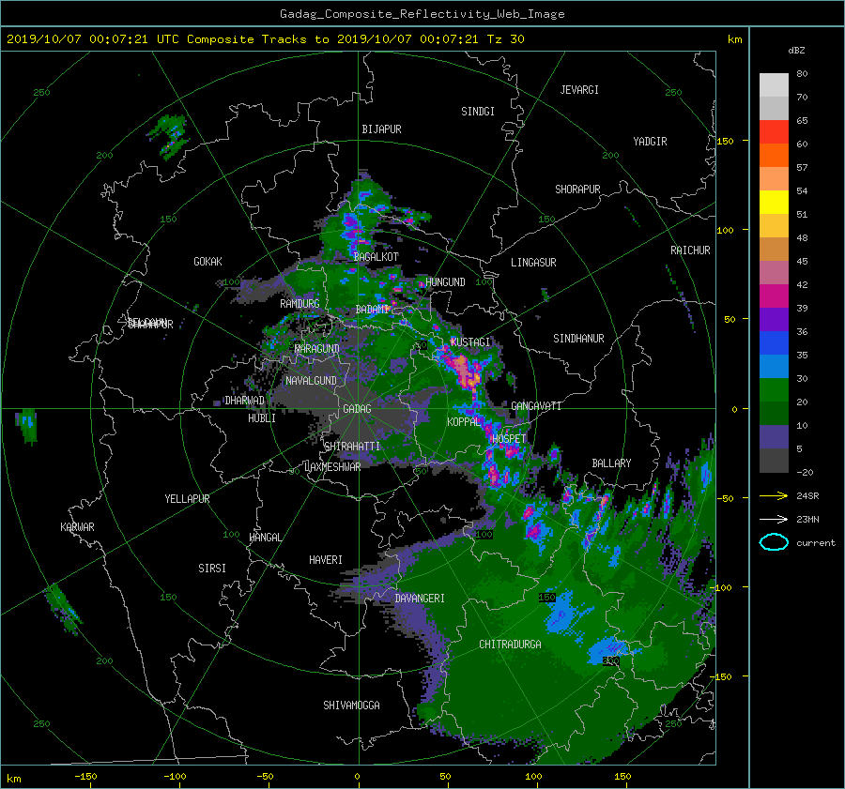Click the SHORAPUR city label
The height and width of the screenshot is (789, 845).
[x=577, y=189]
